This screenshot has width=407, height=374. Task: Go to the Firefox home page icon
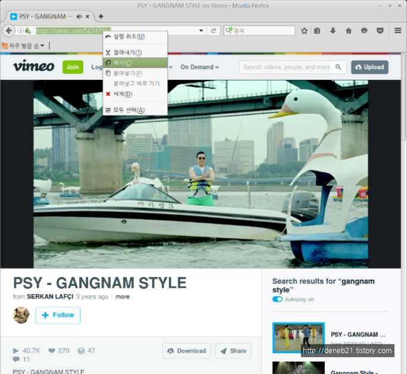click(349, 31)
